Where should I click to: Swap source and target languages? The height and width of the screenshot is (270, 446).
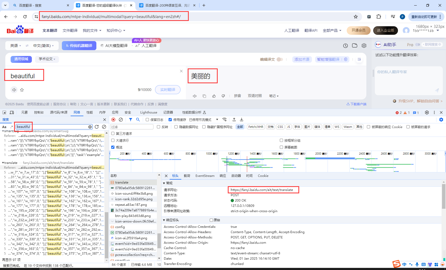click(27, 46)
